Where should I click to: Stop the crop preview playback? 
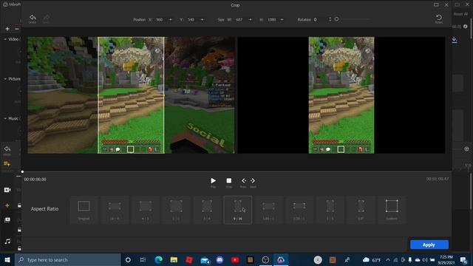229,180
